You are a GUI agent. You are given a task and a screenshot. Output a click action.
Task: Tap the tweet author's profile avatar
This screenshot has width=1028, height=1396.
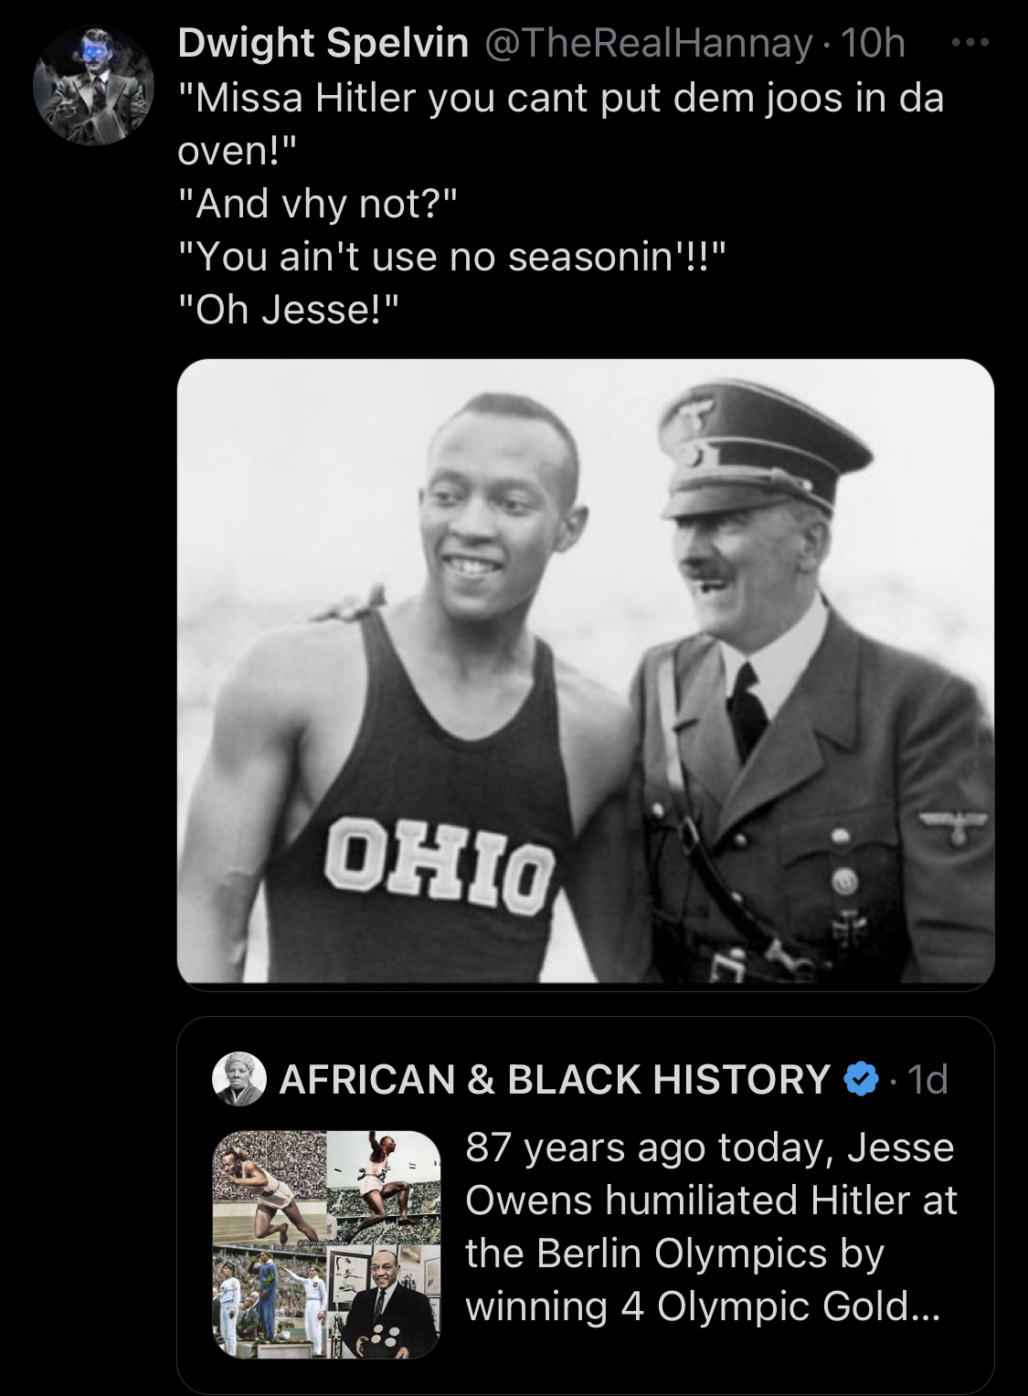93,86
